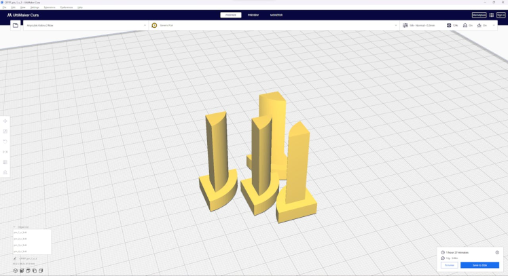Collapse the Object list expander

click(14, 226)
